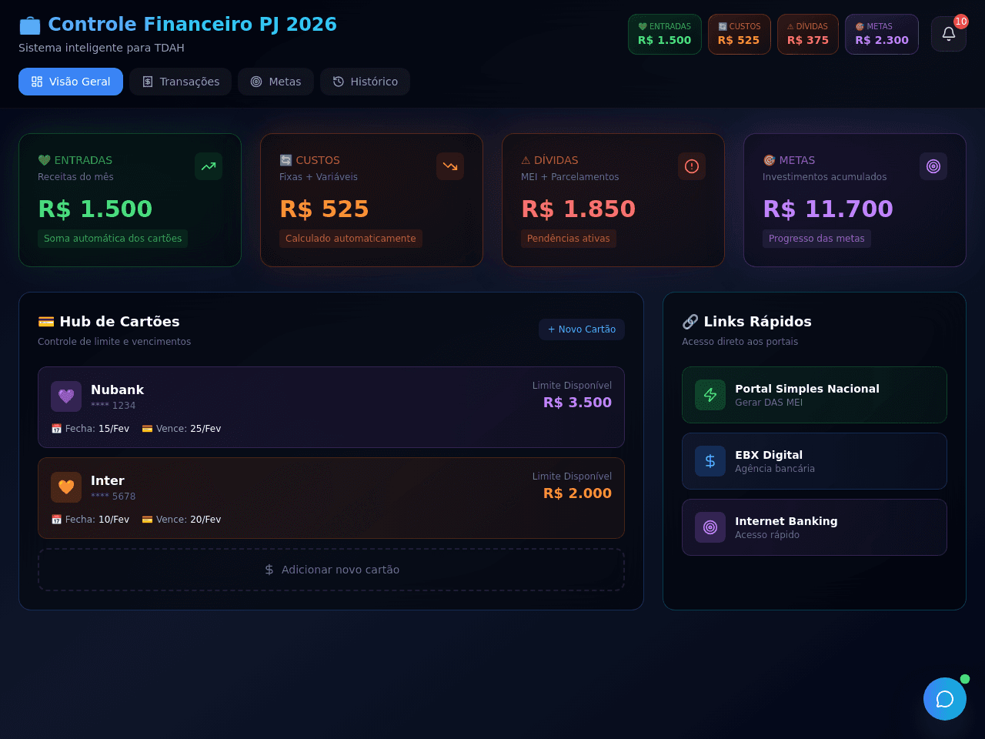Image resolution: width=985 pixels, height=739 pixels.
Task: Select the Nubank card row
Action: point(331,407)
